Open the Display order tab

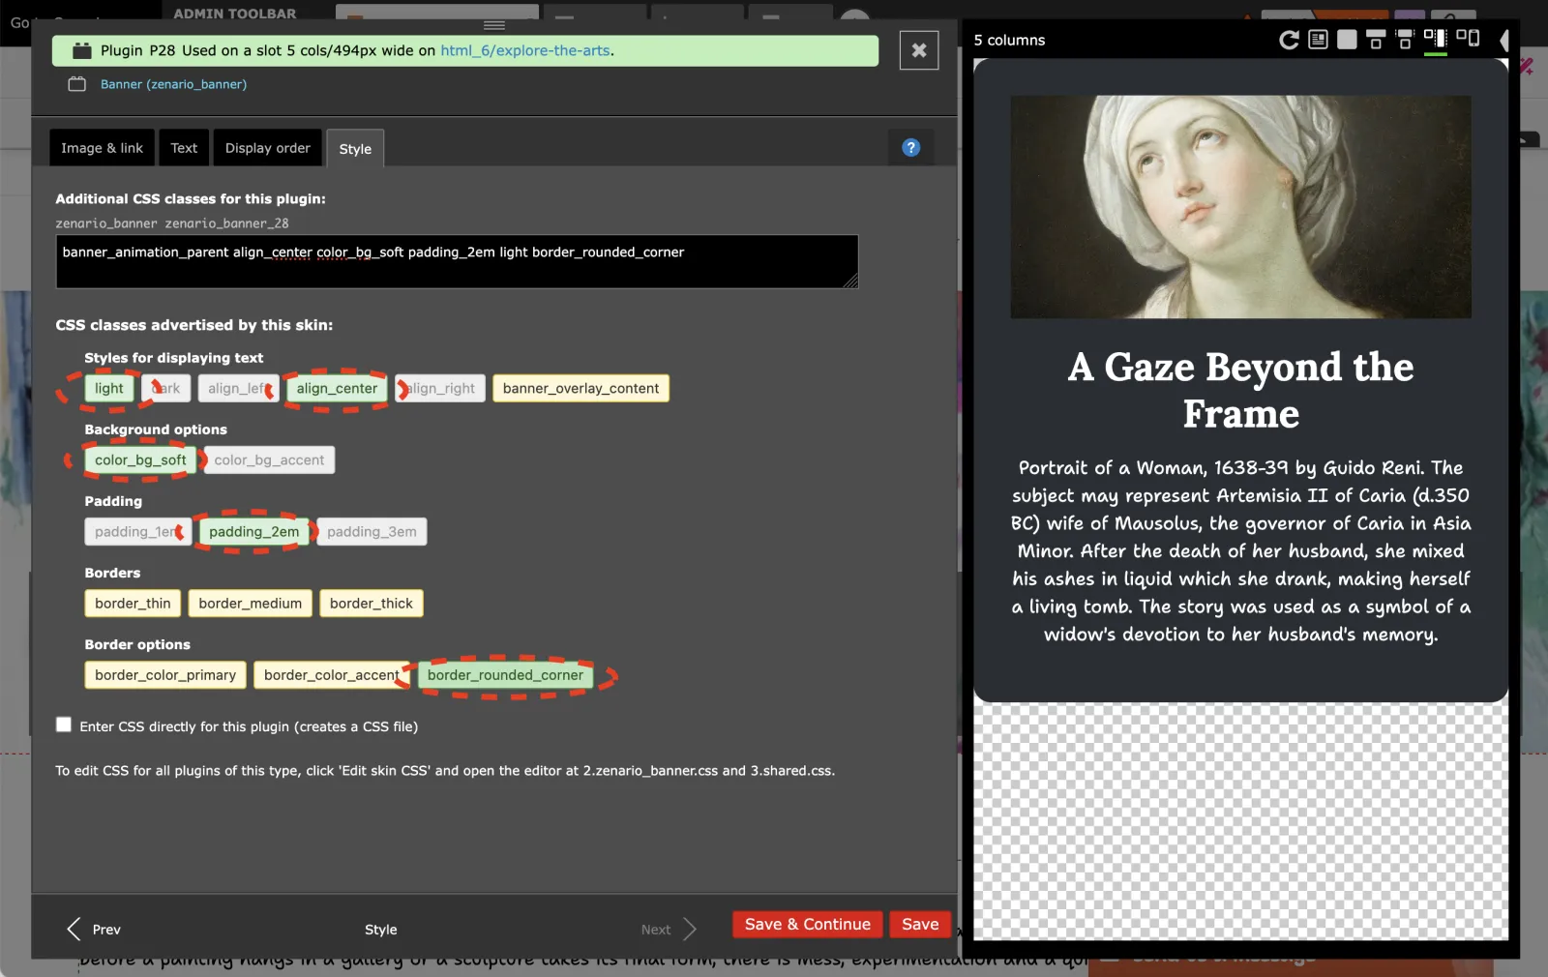point(268,148)
